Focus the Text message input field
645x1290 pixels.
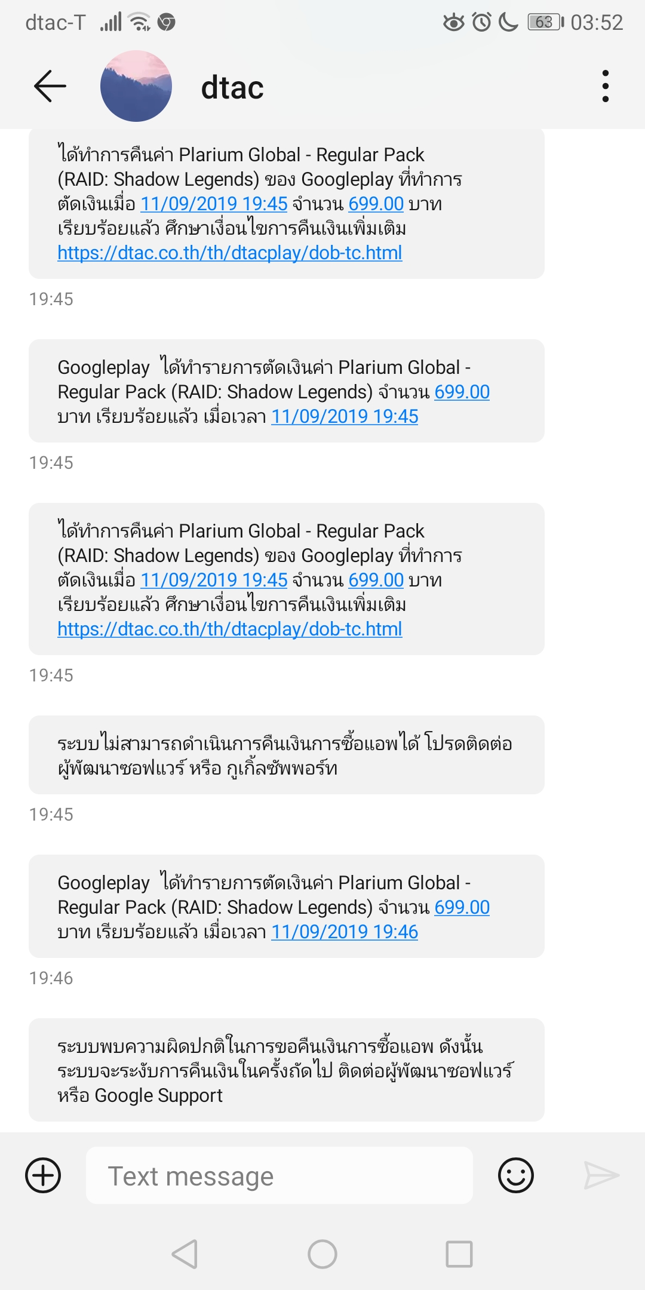pos(279,1175)
